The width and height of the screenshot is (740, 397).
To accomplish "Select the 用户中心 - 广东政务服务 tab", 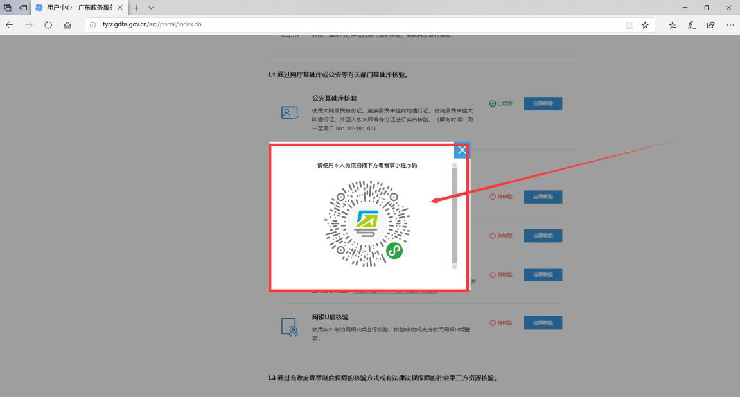I will pyautogui.click(x=79, y=8).
